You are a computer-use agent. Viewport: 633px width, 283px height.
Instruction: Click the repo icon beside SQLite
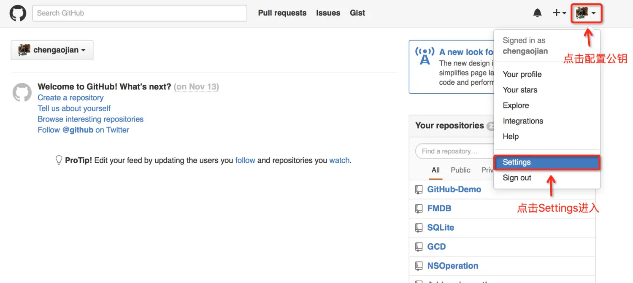pyautogui.click(x=419, y=228)
